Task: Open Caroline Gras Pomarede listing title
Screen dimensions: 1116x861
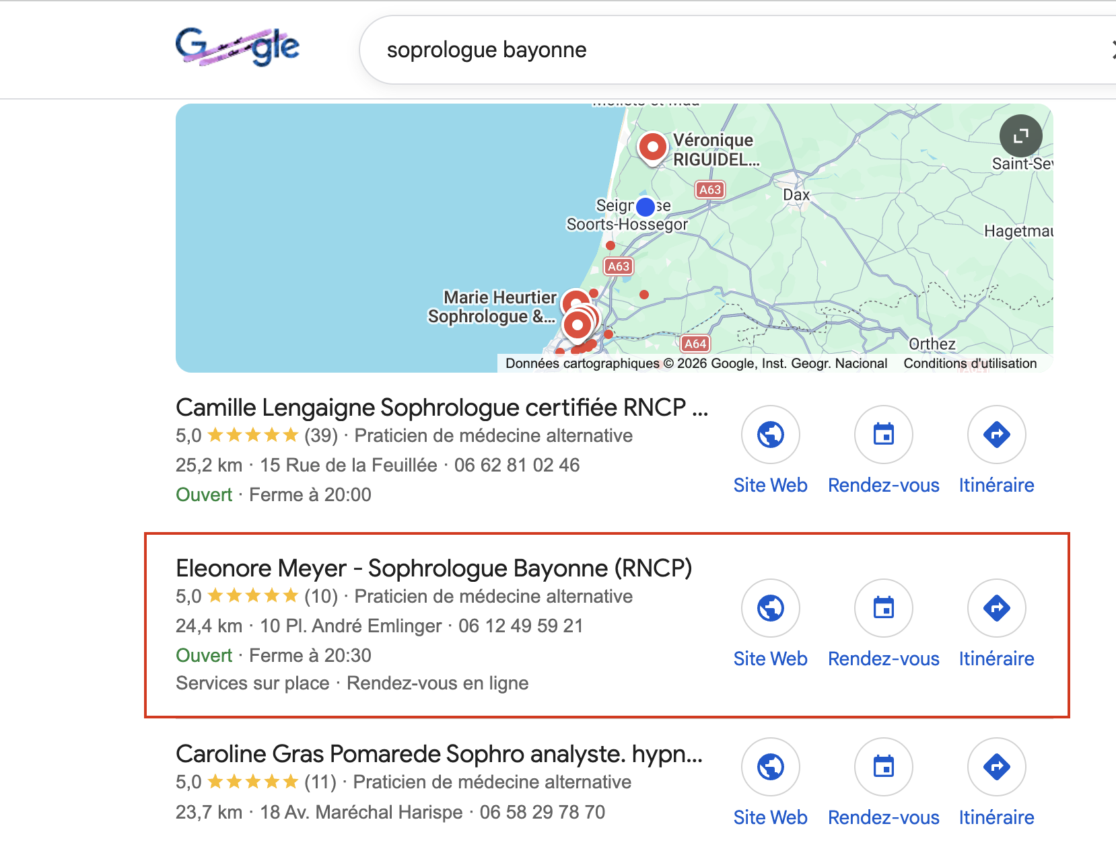Action: click(x=439, y=754)
